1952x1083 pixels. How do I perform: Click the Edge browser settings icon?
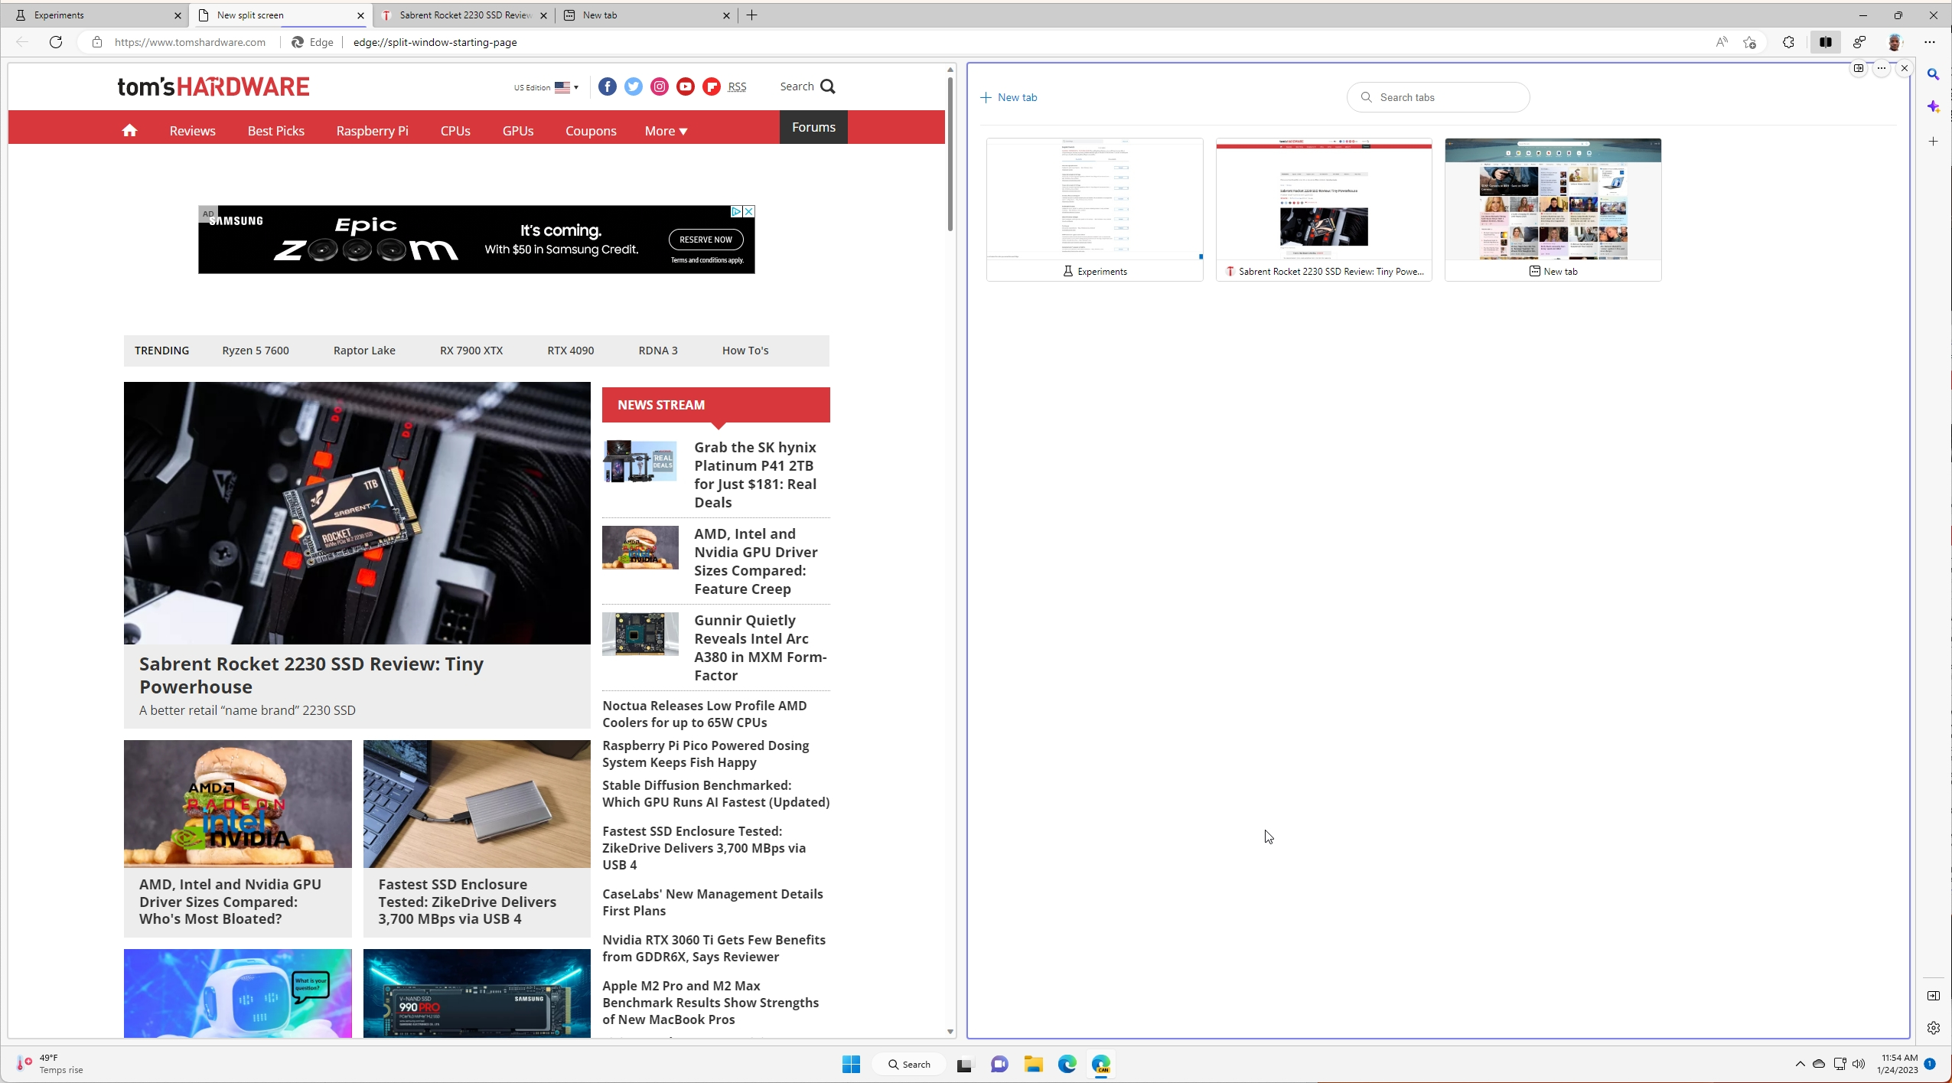pos(1928,41)
